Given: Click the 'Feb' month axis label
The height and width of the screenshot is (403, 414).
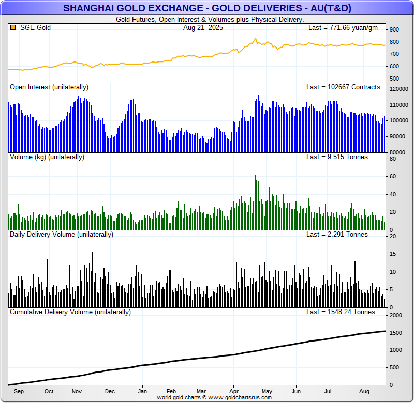Looking at the screenshot, I should coord(171,391).
